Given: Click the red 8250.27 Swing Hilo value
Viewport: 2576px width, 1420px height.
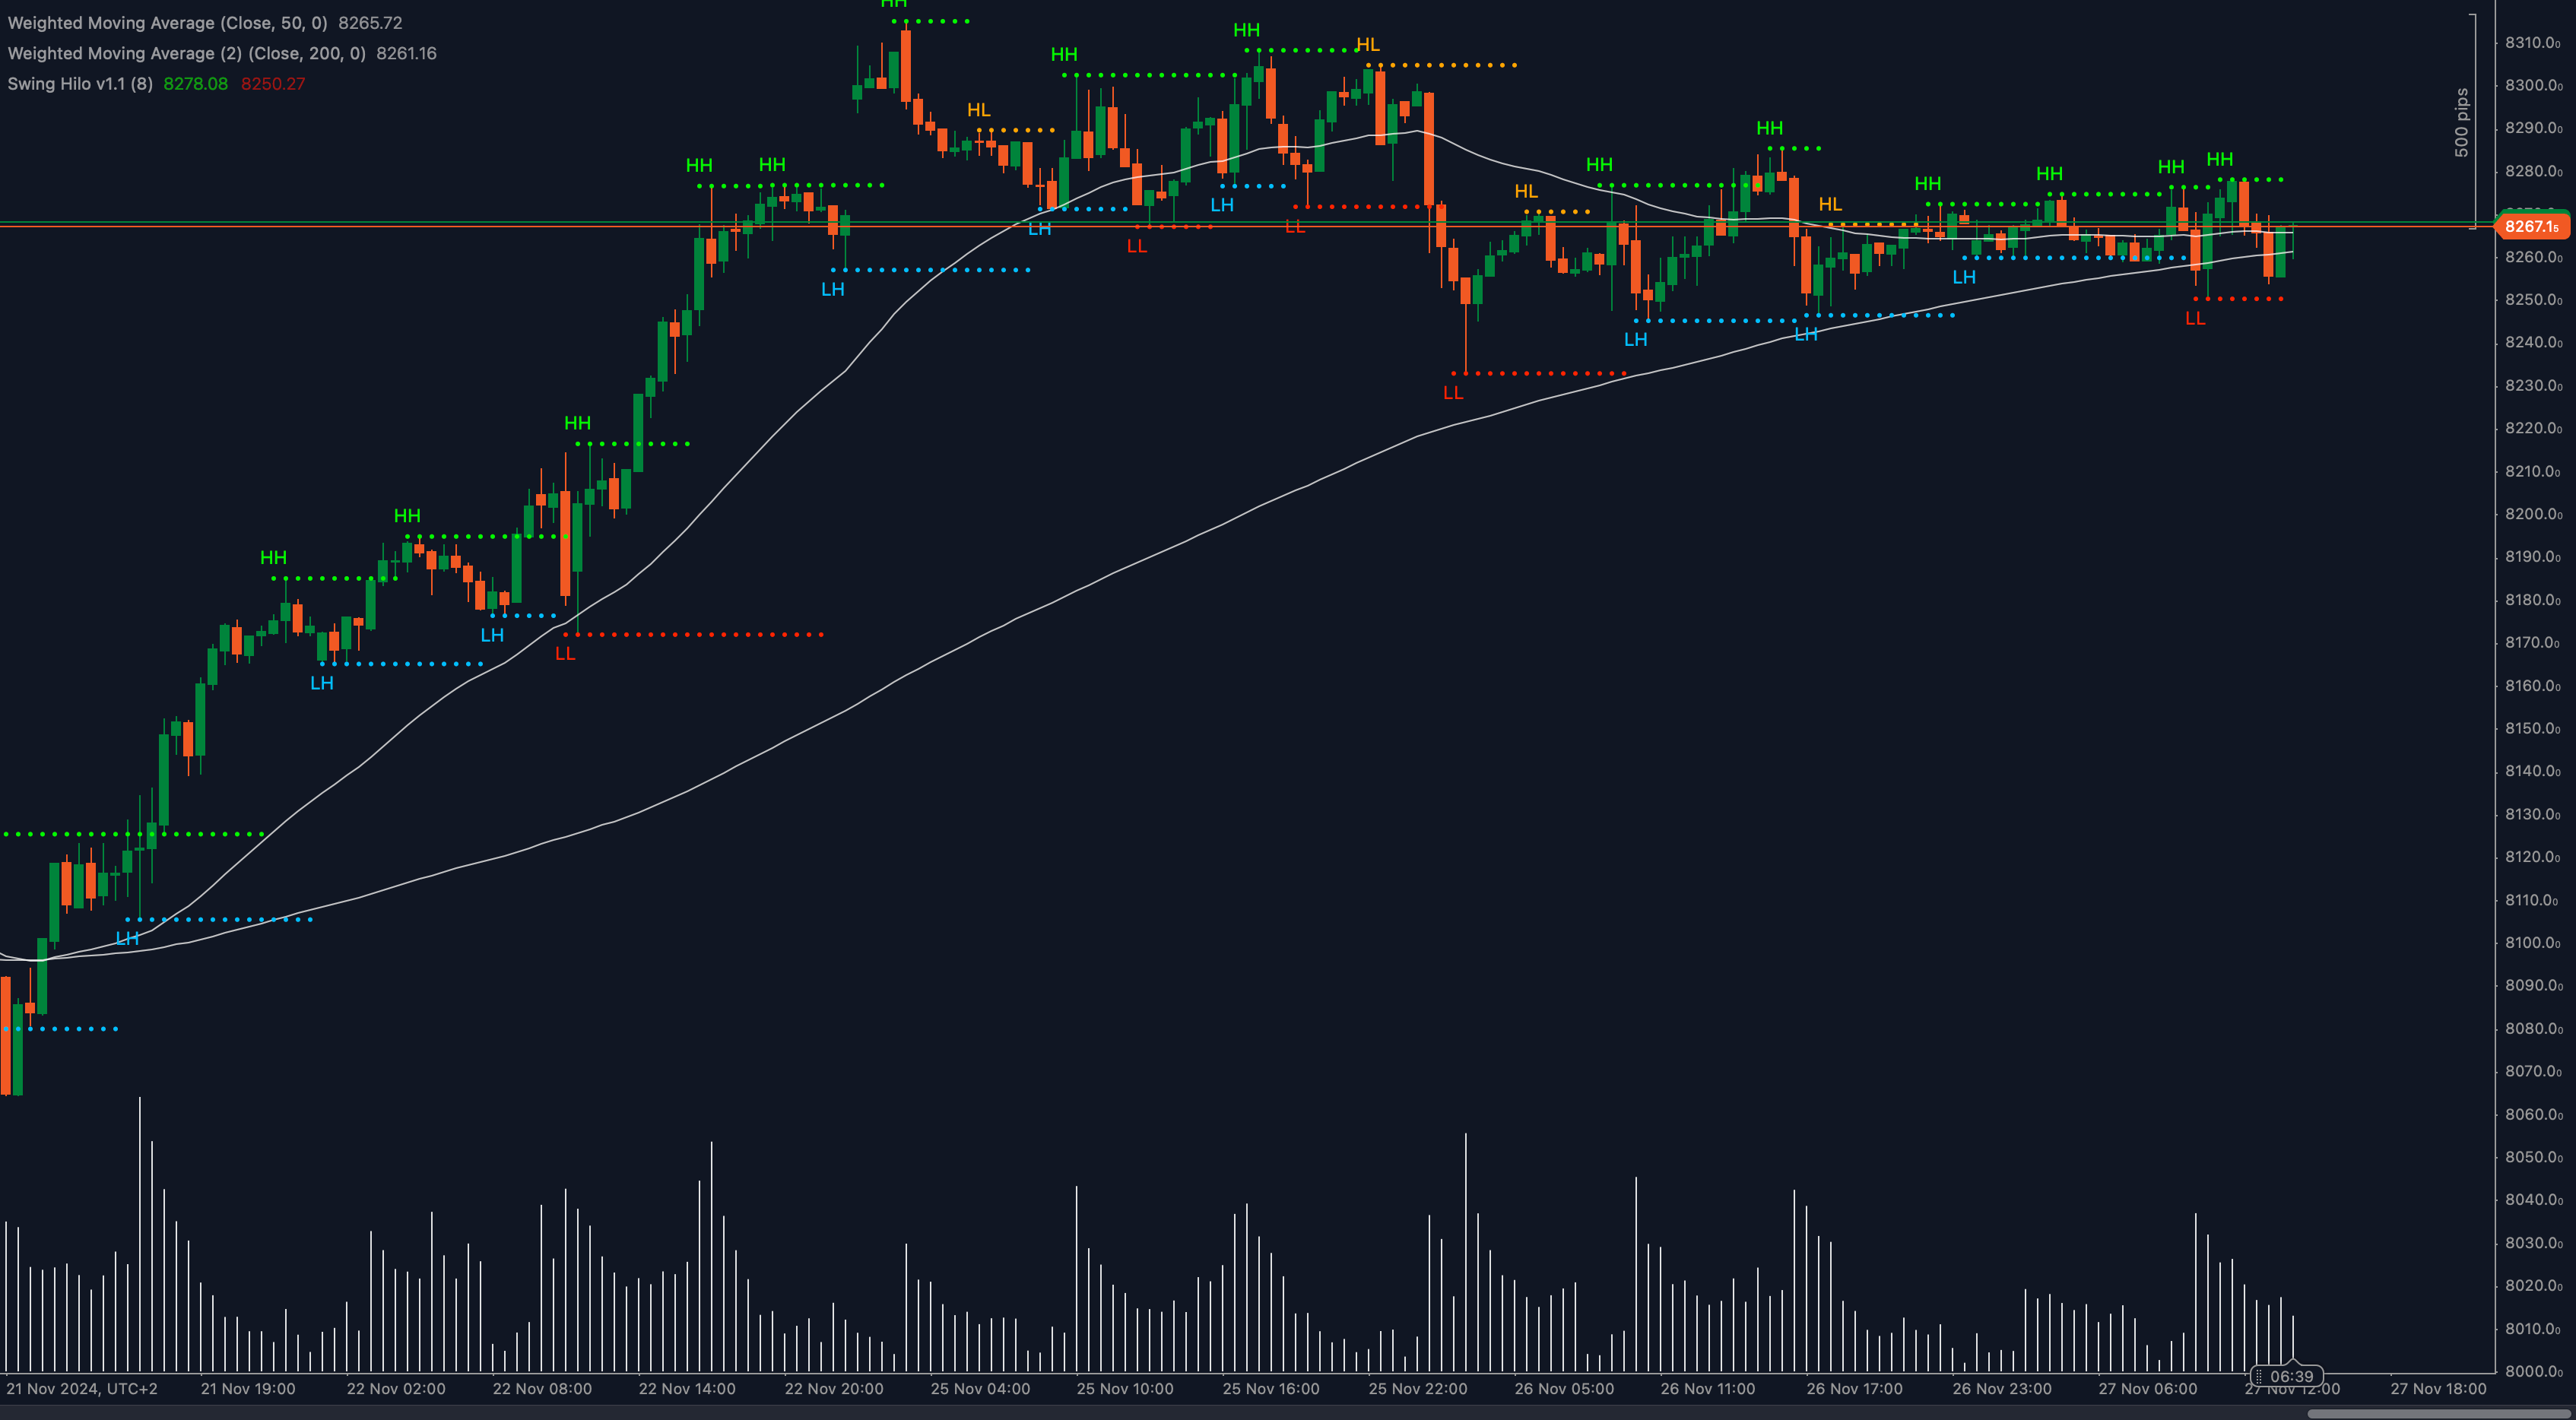Looking at the screenshot, I should coord(273,84).
